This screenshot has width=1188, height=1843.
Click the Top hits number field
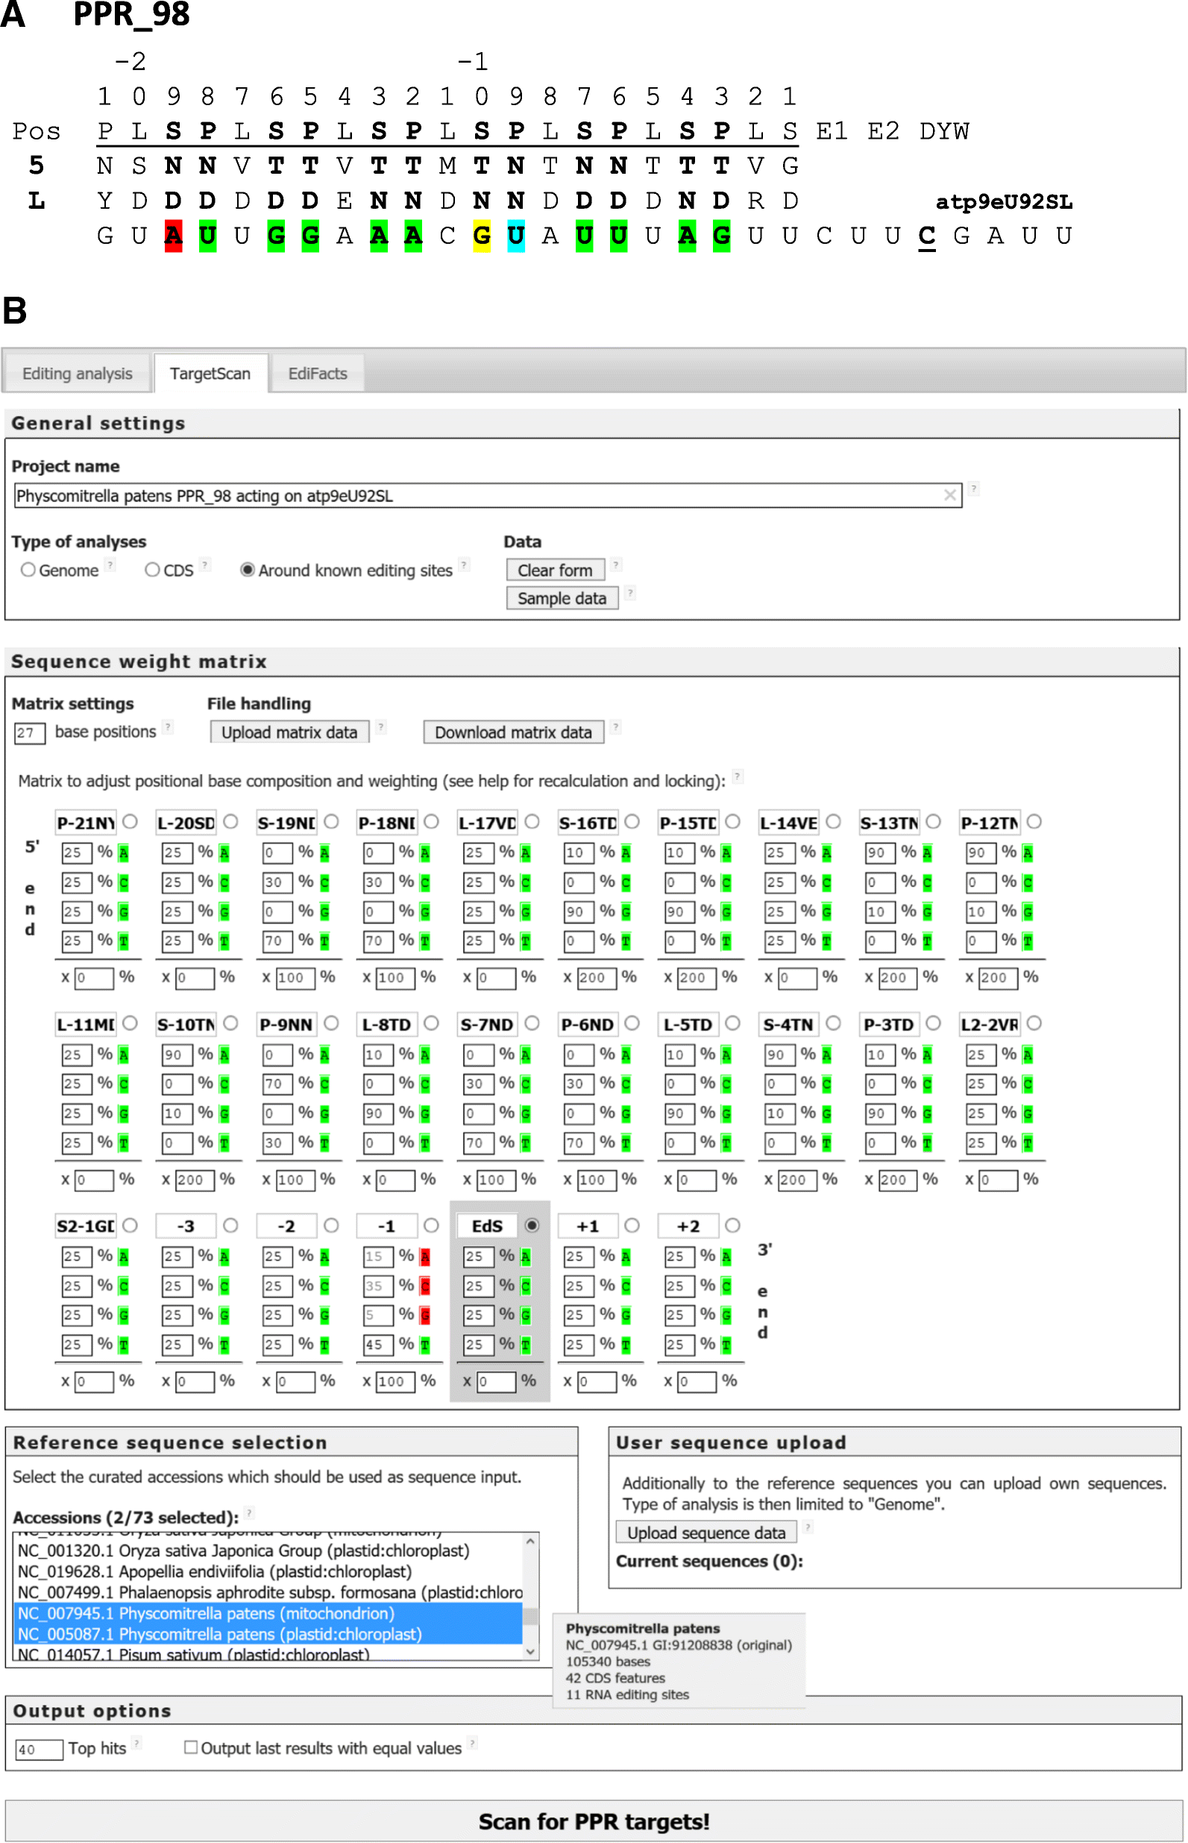coord(40,1749)
